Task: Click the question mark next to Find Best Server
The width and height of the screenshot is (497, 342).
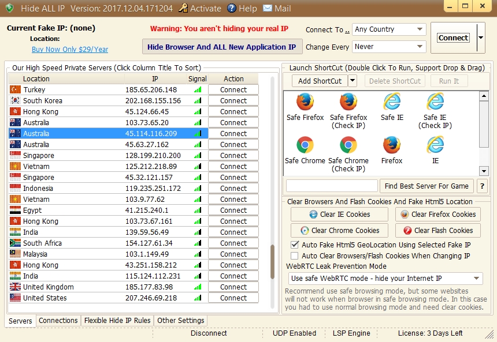Action: click(x=482, y=186)
